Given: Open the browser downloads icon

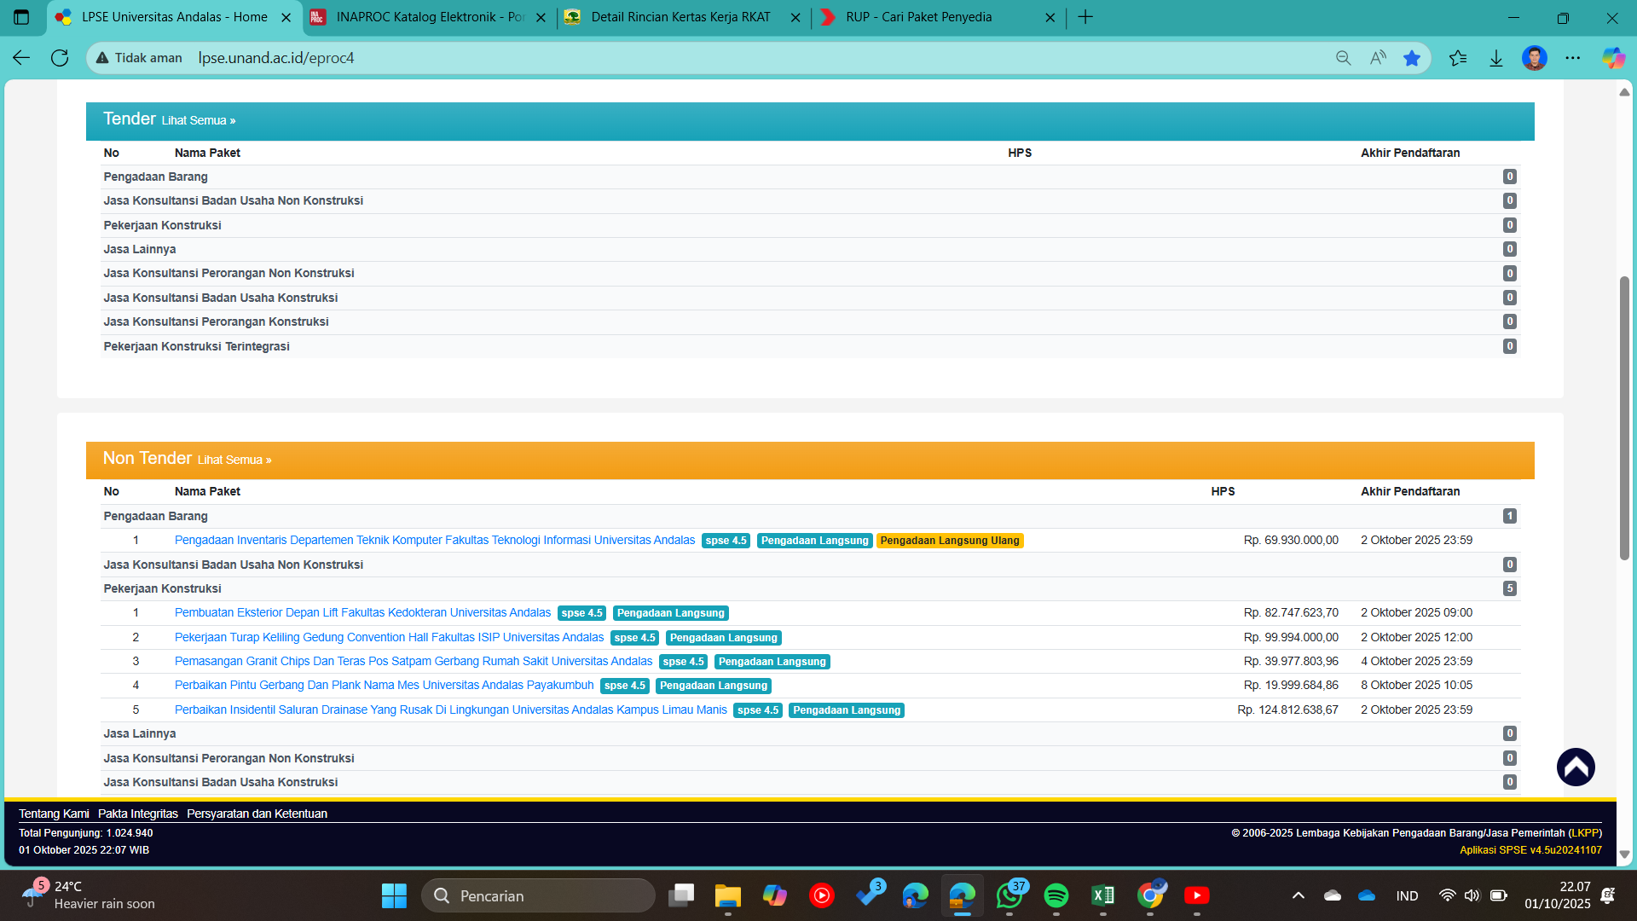Looking at the screenshot, I should point(1495,58).
